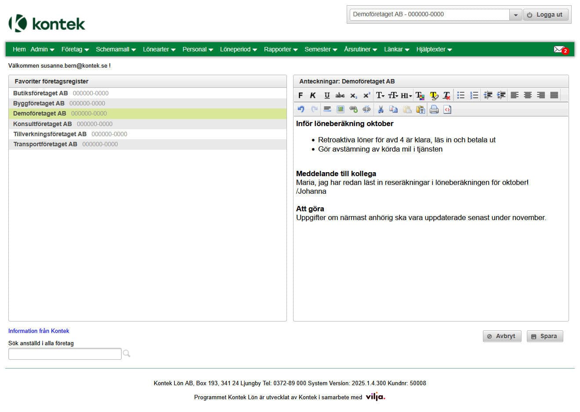Click the subscript icon
Viewport: 580px width, 412px height.
coord(353,95)
